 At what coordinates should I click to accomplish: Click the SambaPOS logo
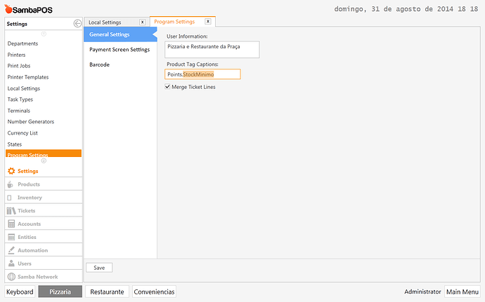tap(28, 10)
